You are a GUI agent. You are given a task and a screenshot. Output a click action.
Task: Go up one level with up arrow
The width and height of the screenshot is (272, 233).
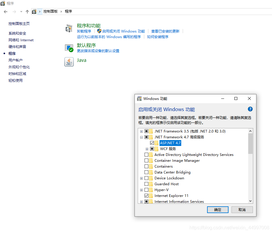[x=27, y=12]
